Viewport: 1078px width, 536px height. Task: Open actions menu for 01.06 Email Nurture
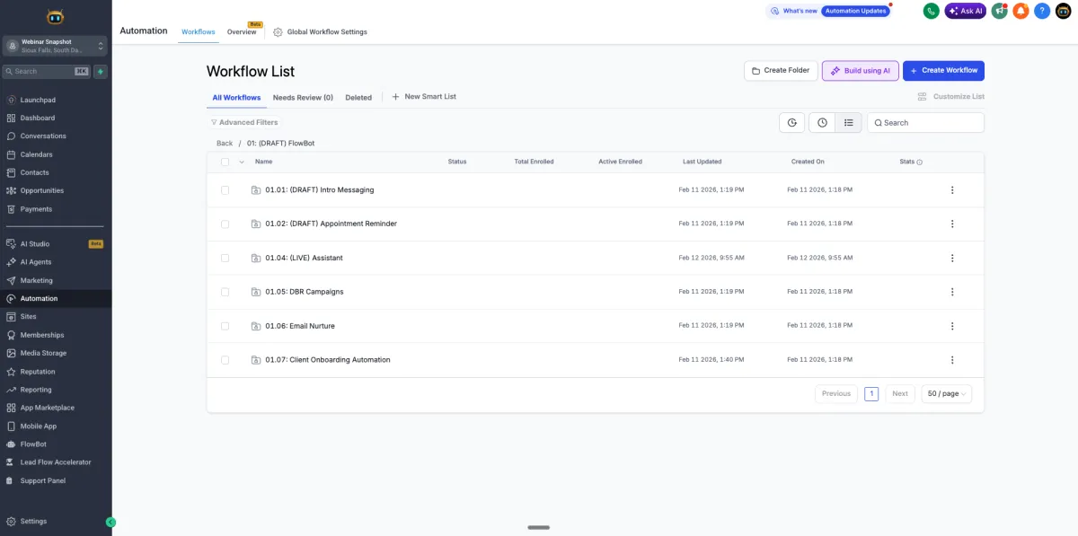pyautogui.click(x=952, y=326)
